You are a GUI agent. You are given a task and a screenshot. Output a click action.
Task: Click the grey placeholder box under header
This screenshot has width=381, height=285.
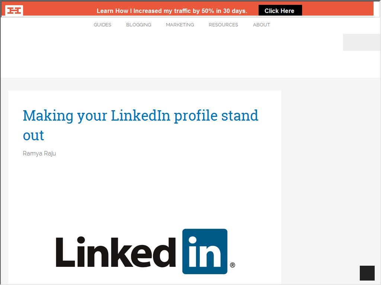(x=362, y=42)
